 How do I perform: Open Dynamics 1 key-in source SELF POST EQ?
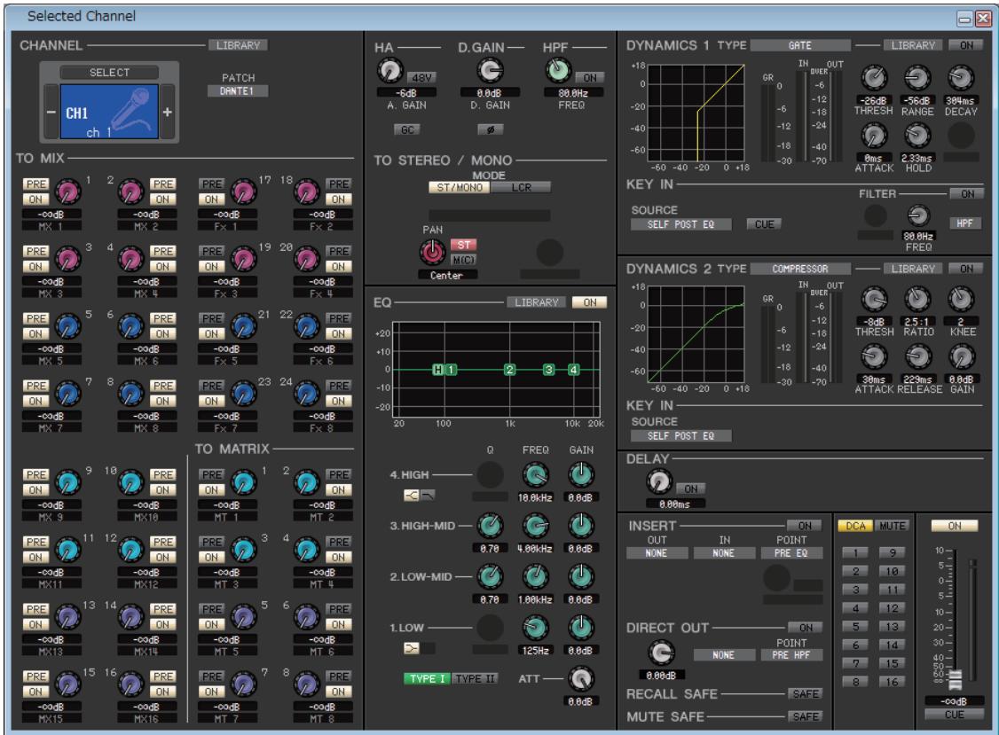click(680, 224)
